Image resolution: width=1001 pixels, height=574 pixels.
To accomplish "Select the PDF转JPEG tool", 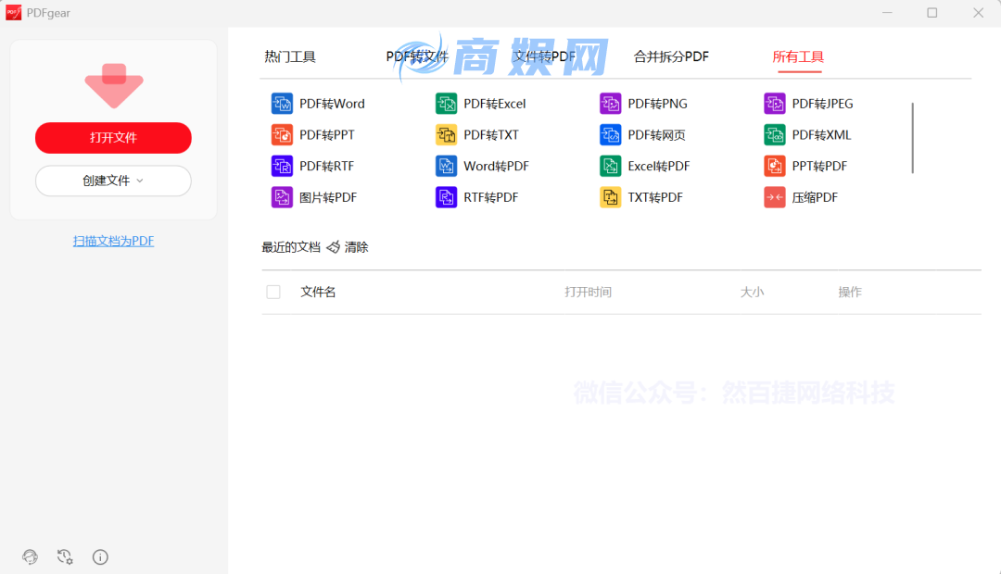I will click(819, 103).
